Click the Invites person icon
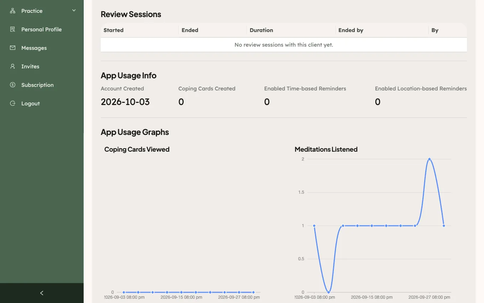484x303 pixels. [x=13, y=66]
